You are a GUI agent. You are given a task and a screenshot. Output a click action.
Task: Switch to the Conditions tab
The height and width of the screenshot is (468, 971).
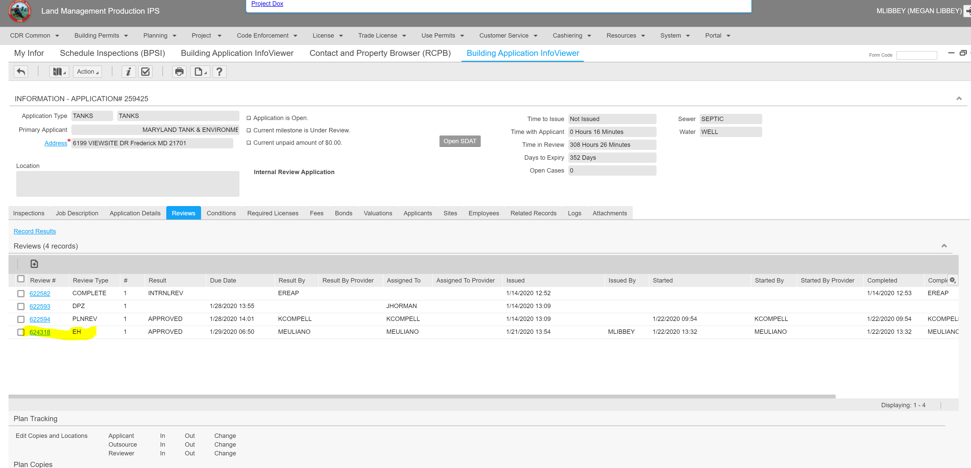click(x=221, y=213)
